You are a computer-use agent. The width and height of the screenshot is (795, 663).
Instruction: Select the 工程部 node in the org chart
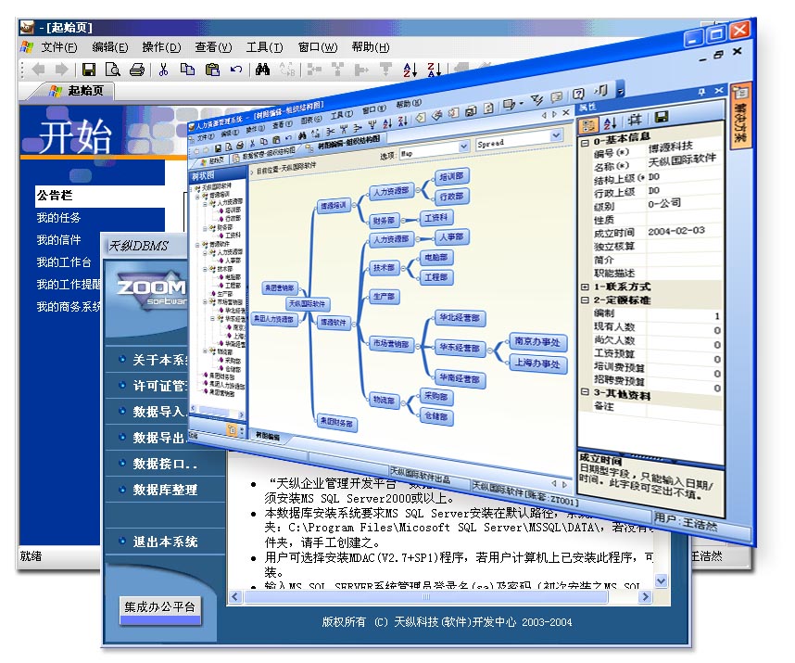tap(436, 277)
